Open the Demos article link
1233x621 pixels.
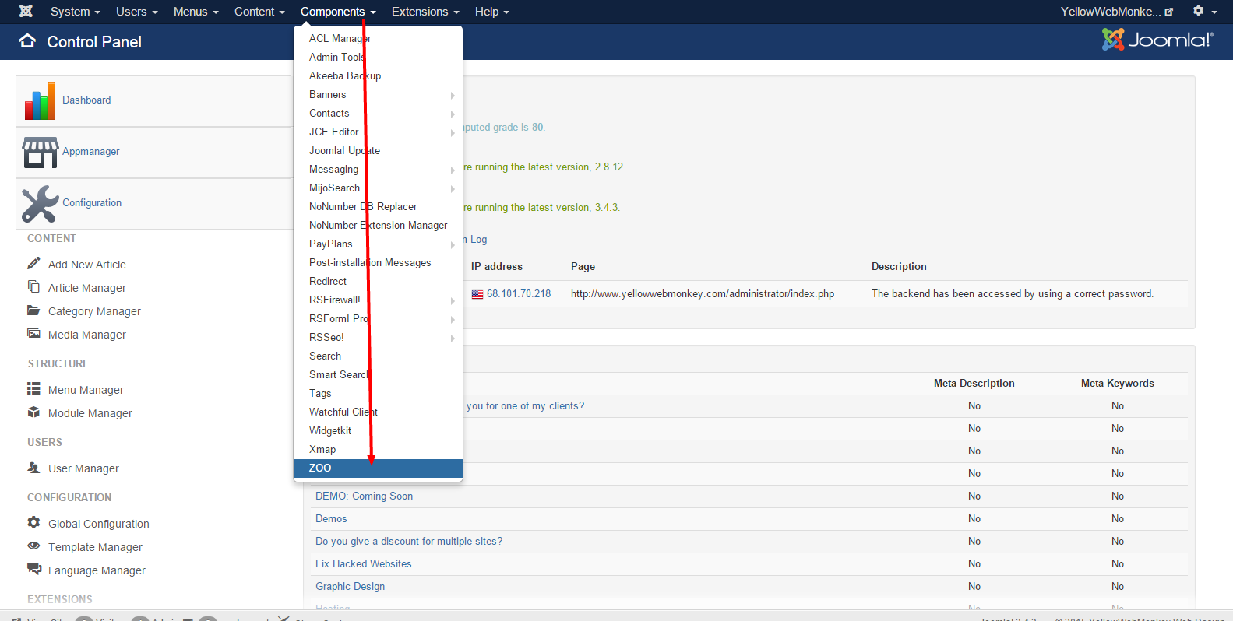(x=331, y=518)
